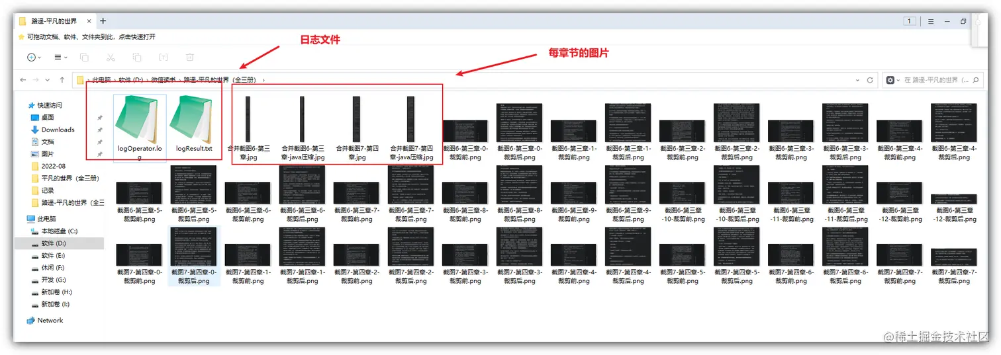Open Downloads in the sidebar
1001x355 pixels.
pos(53,130)
